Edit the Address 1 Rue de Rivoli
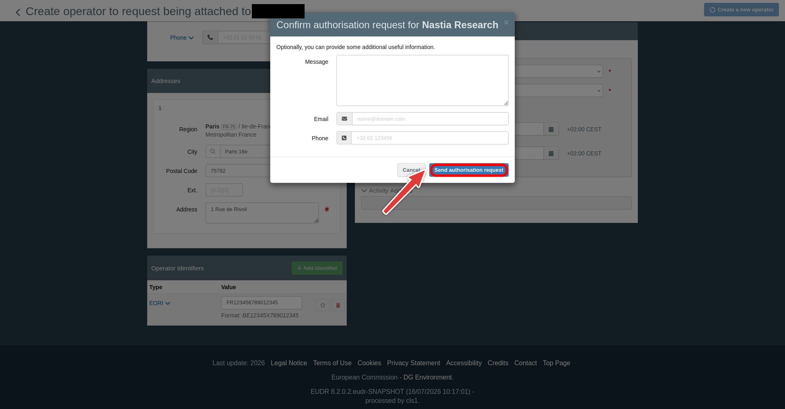The image size is (785, 409). click(x=262, y=213)
